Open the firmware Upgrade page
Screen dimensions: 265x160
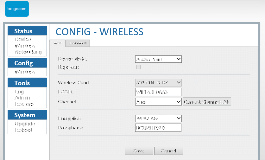tap(25, 124)
